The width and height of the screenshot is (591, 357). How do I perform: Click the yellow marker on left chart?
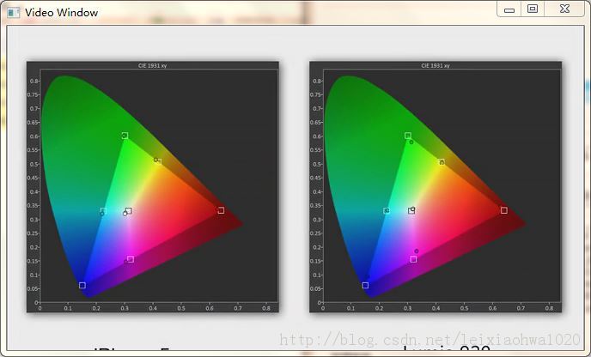(158, 161)
